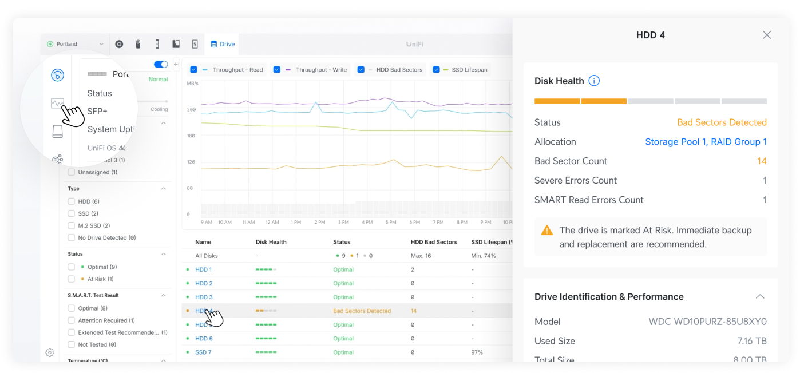Open the Portland site dropdown
This screenshot has height=373, width=800.
coord(75,44)
